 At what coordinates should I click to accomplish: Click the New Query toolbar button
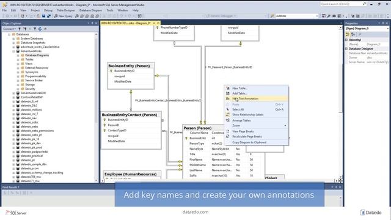pyautogui.click(x=64, y=16)
